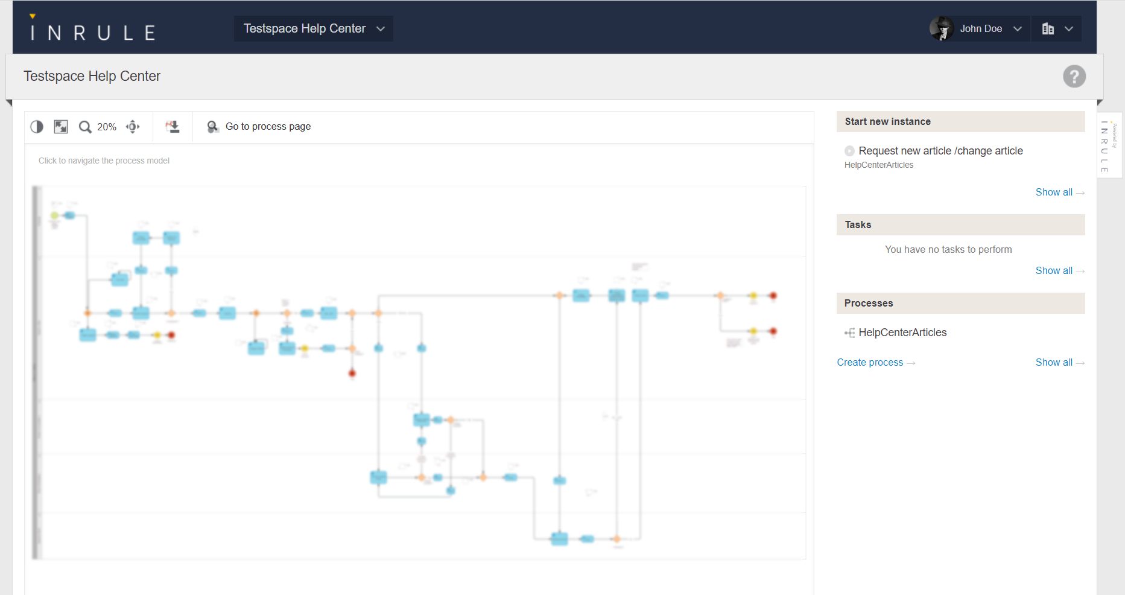Open the HelpCenterArticles process link
The image size is (1125, 595).
[x=902, y=332]
